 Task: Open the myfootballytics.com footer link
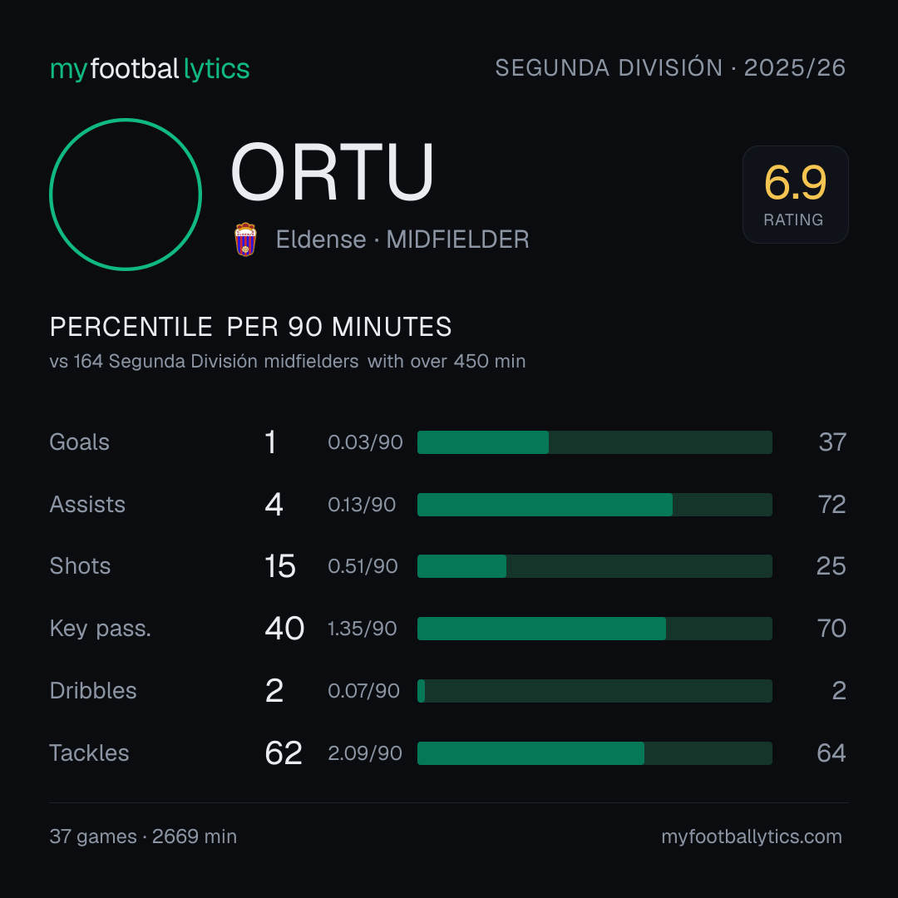tap(752, 836)
